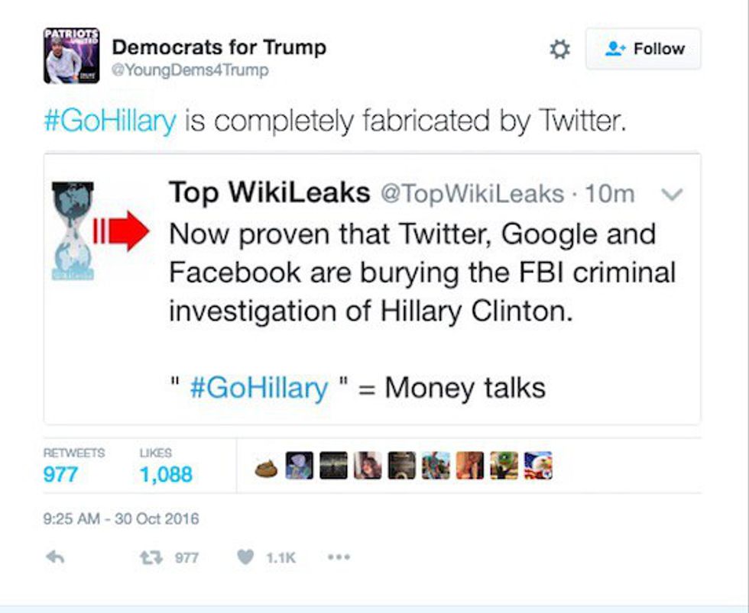The width and height of the screenshot is (749, 613).
Task: Open the Top WikiLeaks account name
Action: (x=269, y=193)
